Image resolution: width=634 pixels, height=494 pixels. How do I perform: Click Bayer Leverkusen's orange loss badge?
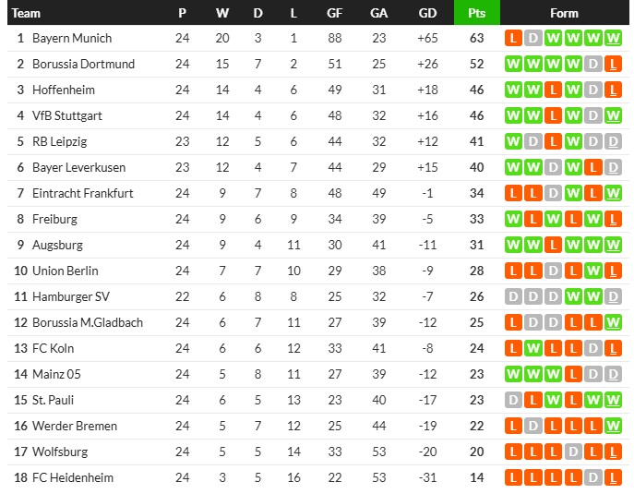click(x=594, y=168)
